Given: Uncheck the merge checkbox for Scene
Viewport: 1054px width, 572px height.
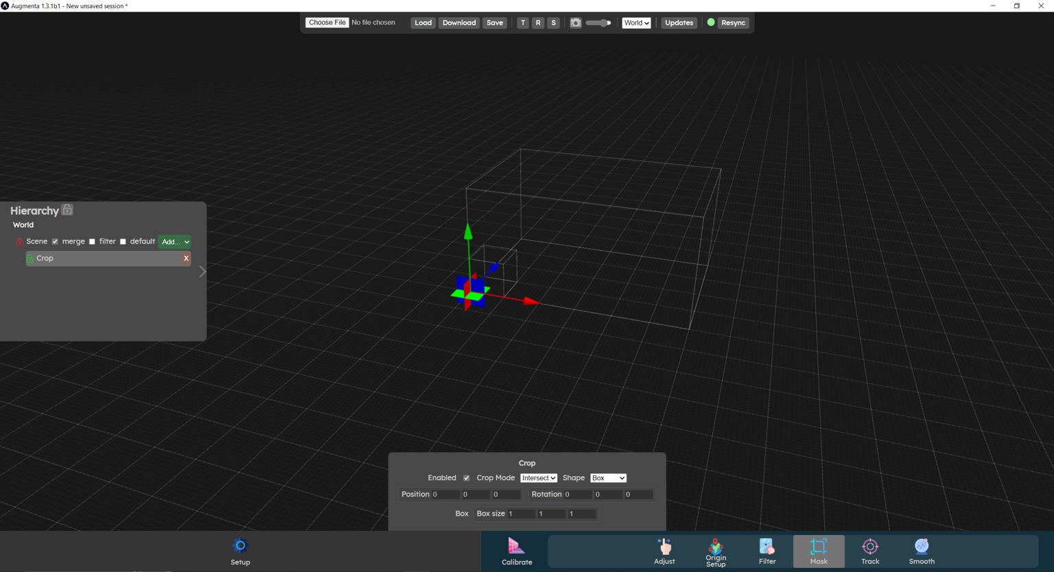Looking at the screenshot, I should [55, 241].
